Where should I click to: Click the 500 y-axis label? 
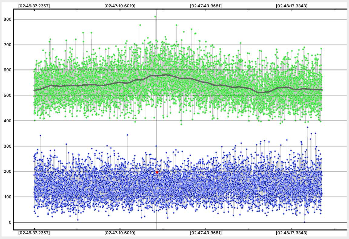tap(8, 96)
